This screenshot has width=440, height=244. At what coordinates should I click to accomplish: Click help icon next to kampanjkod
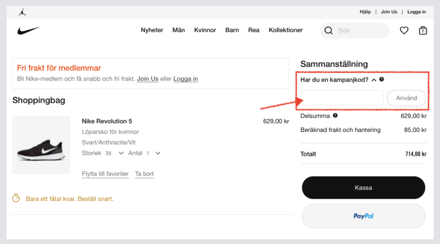tap(382, 79)
